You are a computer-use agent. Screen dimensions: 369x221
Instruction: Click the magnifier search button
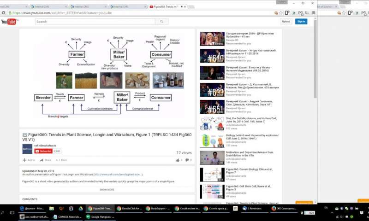(162, 22)
